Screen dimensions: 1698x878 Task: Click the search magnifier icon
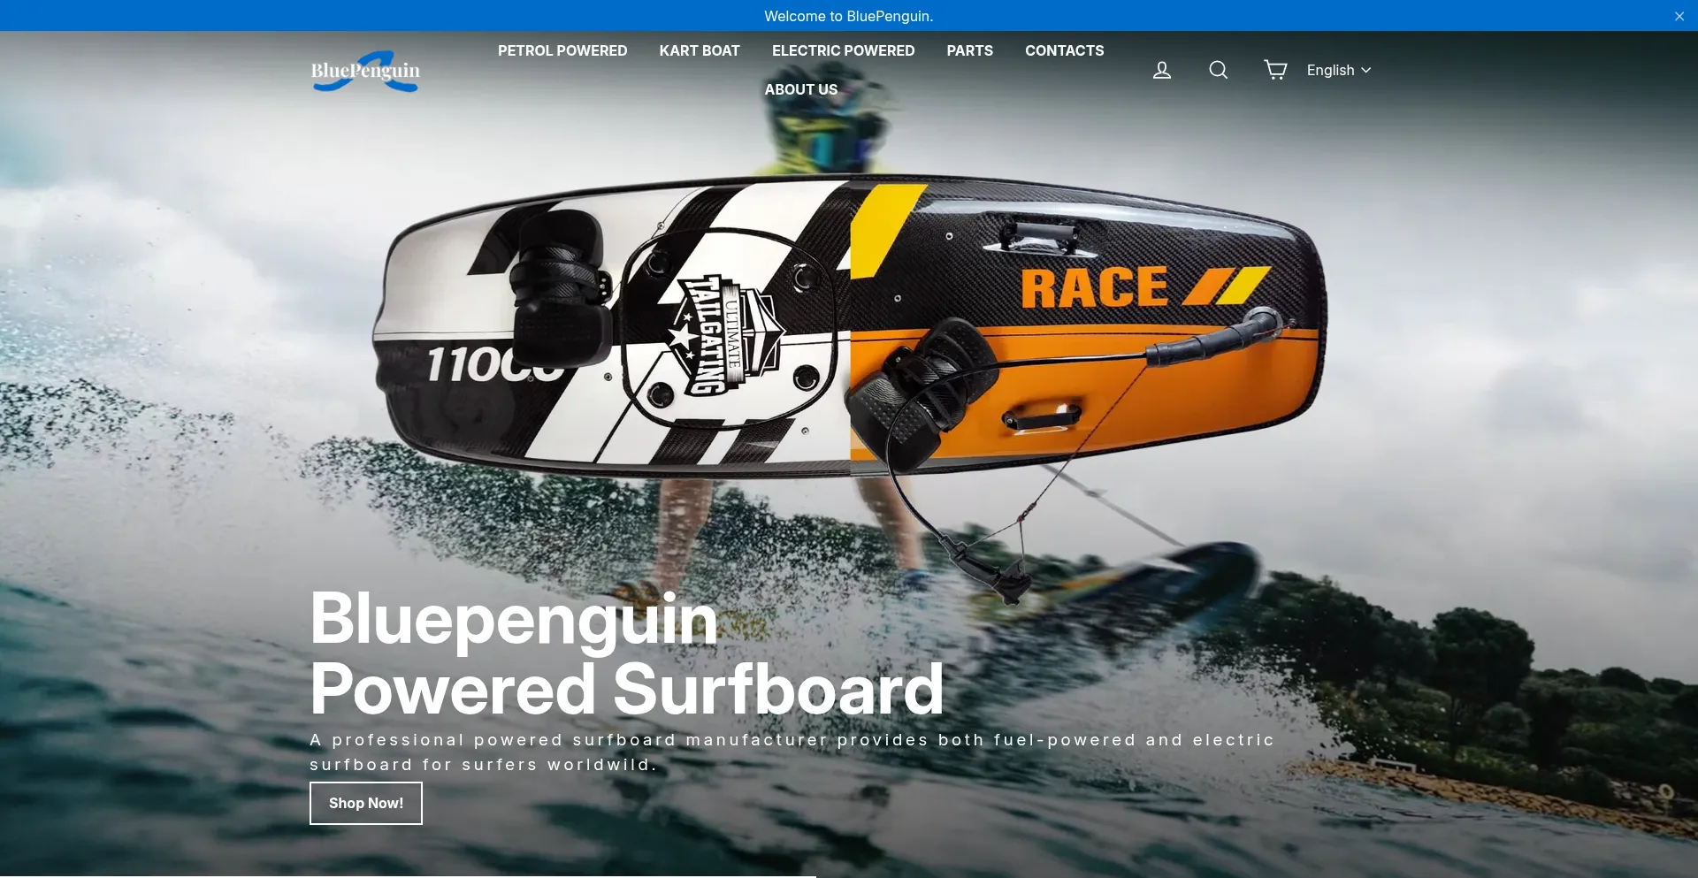[1218, 70]
